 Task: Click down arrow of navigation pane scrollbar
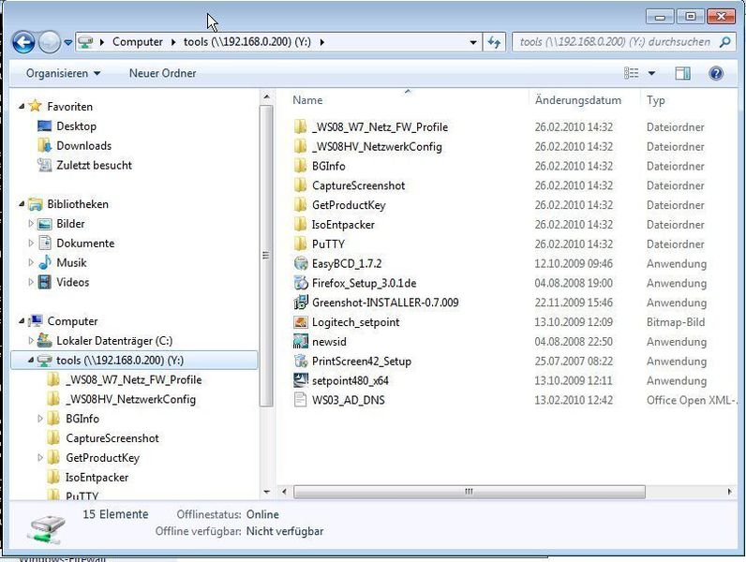tap(266, 492)
